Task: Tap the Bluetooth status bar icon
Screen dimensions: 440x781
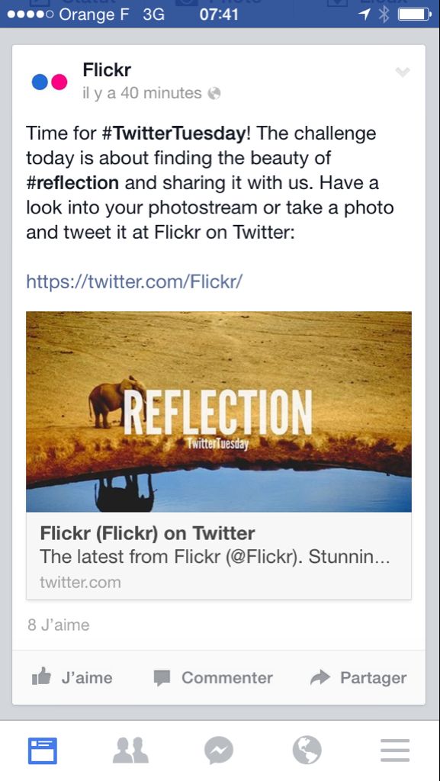Action: pos(384,14)
